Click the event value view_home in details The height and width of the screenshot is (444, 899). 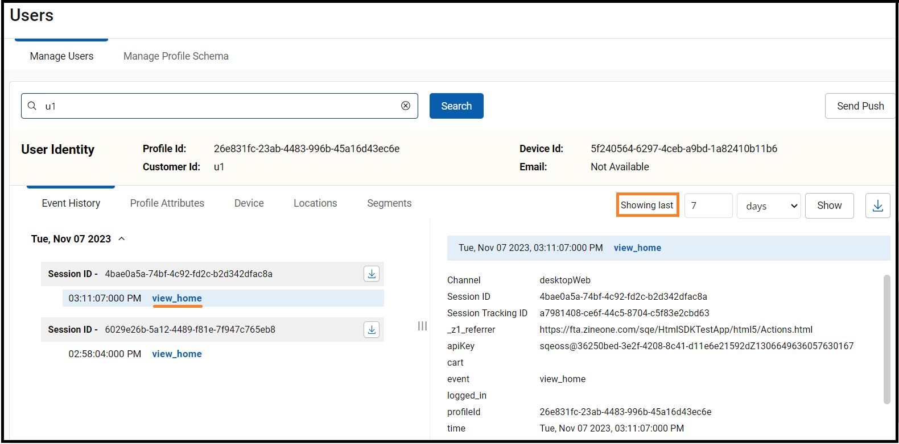[563, 379]
